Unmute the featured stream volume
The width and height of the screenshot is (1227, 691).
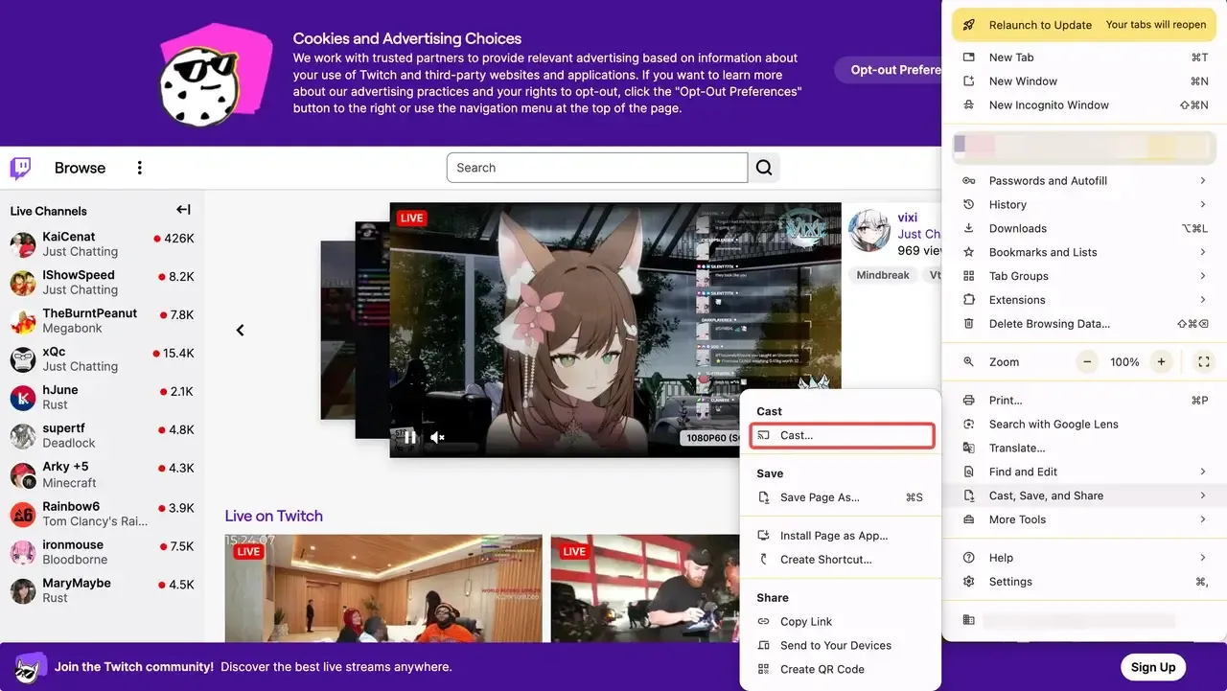pos(437,437)
